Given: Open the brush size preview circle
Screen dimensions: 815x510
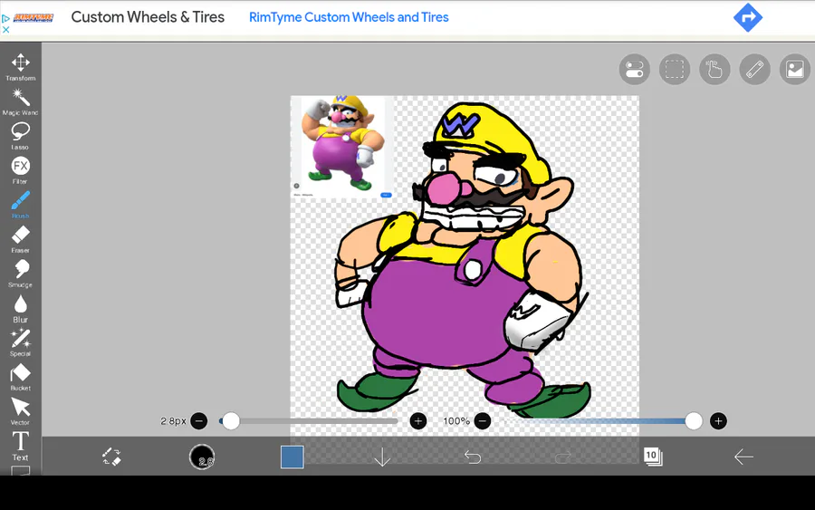Looking at the screenshot, I should click(x=202, y=457).
